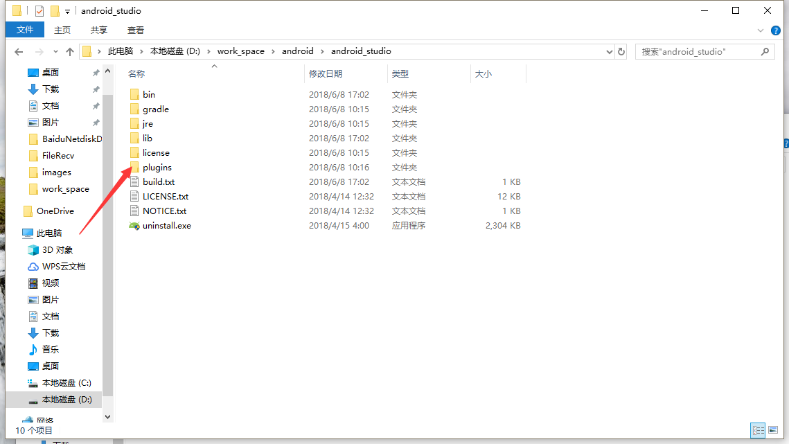Image resolution: width=789 pixels, height=444 pixels.
Task: Expand the ribbon chevron
Action: coord(761,30)
